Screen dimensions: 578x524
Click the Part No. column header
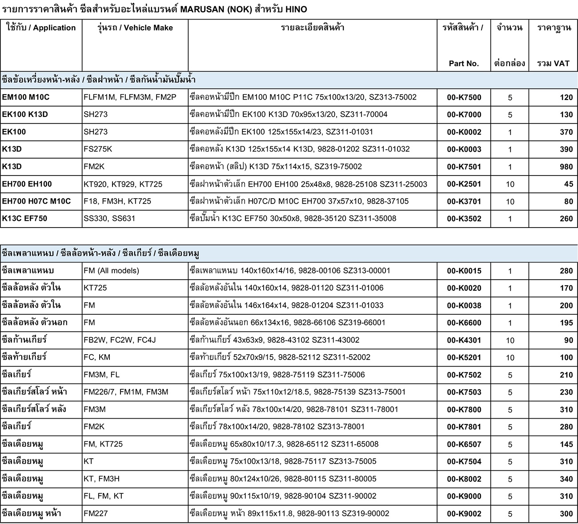click(x=464, y=45)
